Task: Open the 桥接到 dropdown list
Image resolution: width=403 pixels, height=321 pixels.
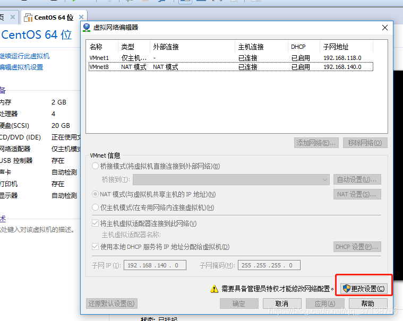Action: pos(231,179)
